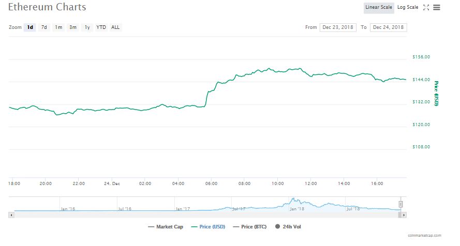Toggle Market Cap series in legend
The height and width of the screenshot is (246, 460).
tap(166, 227)
